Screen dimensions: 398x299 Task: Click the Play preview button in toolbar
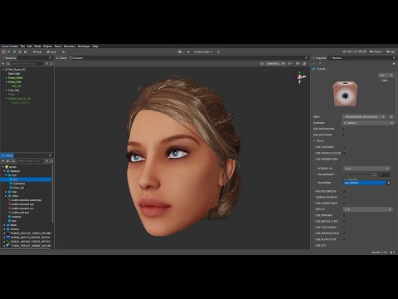pos(188,51)
